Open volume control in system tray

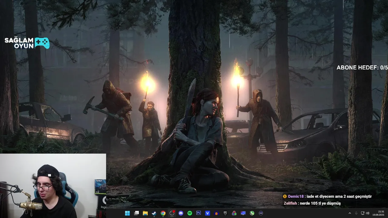pyautogui.click(x=368, y=213)
